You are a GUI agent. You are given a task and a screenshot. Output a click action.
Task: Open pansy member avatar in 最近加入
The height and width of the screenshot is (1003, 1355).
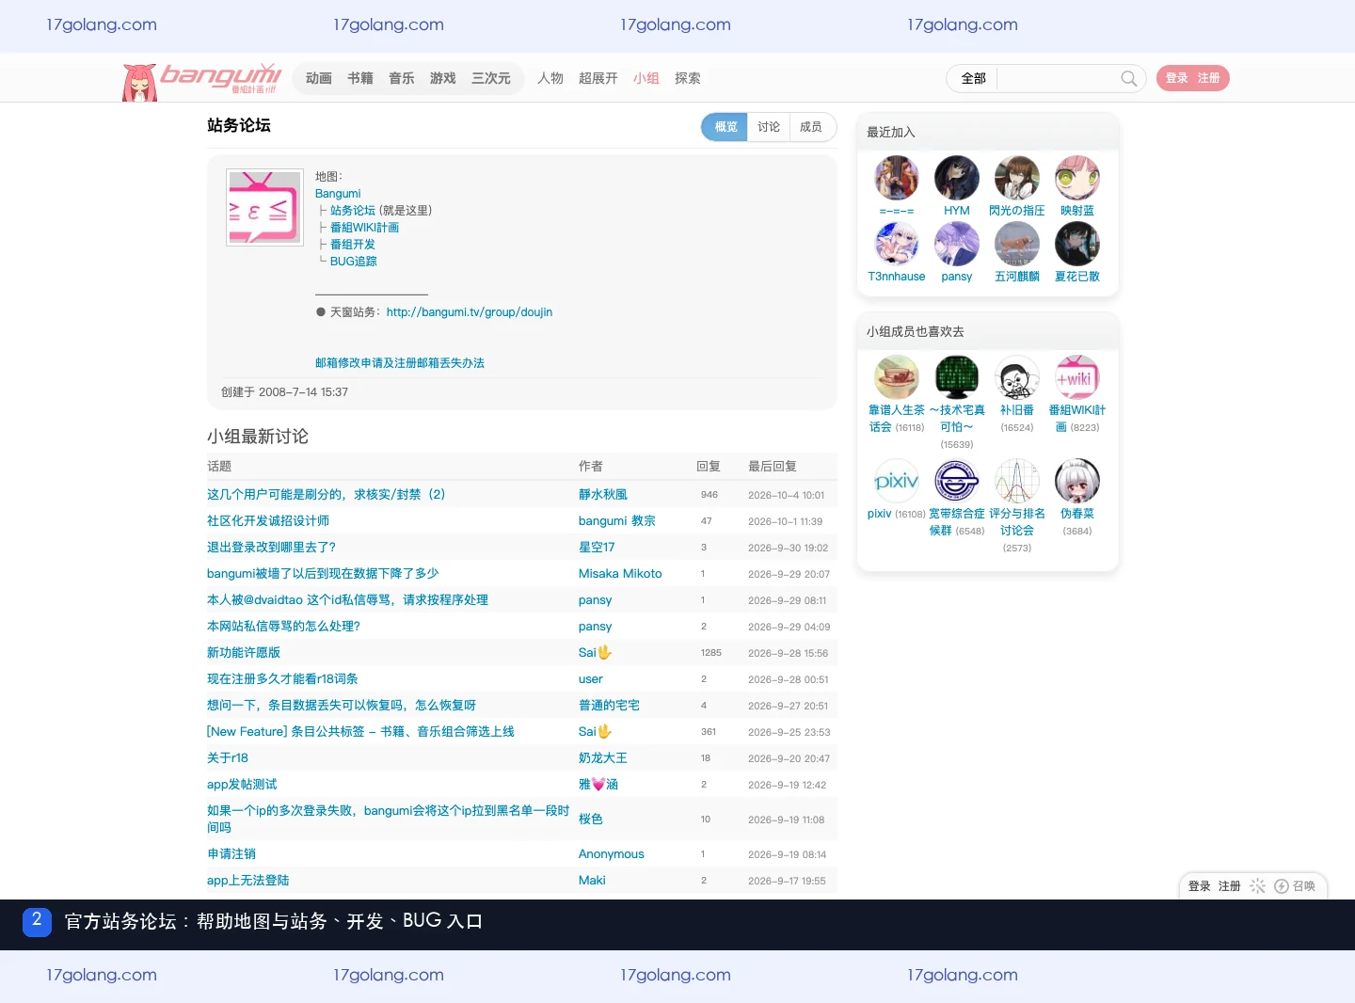point(957,244)
